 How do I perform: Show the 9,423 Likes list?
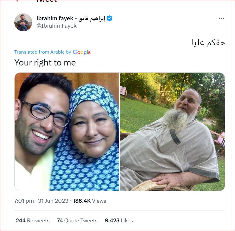pyautogui.click(x=119, y=221)
